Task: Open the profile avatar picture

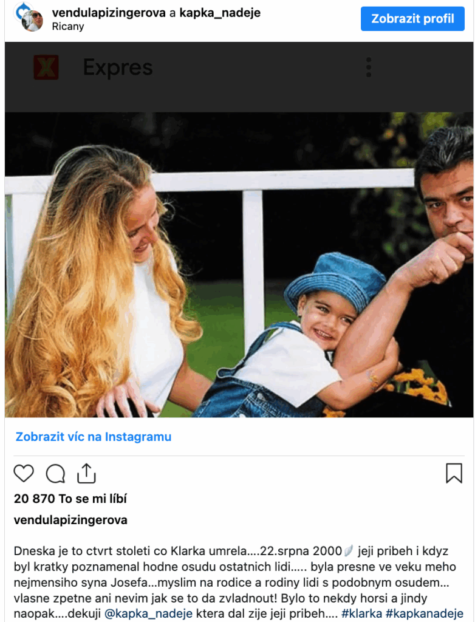Action: [x=29, y=18]
